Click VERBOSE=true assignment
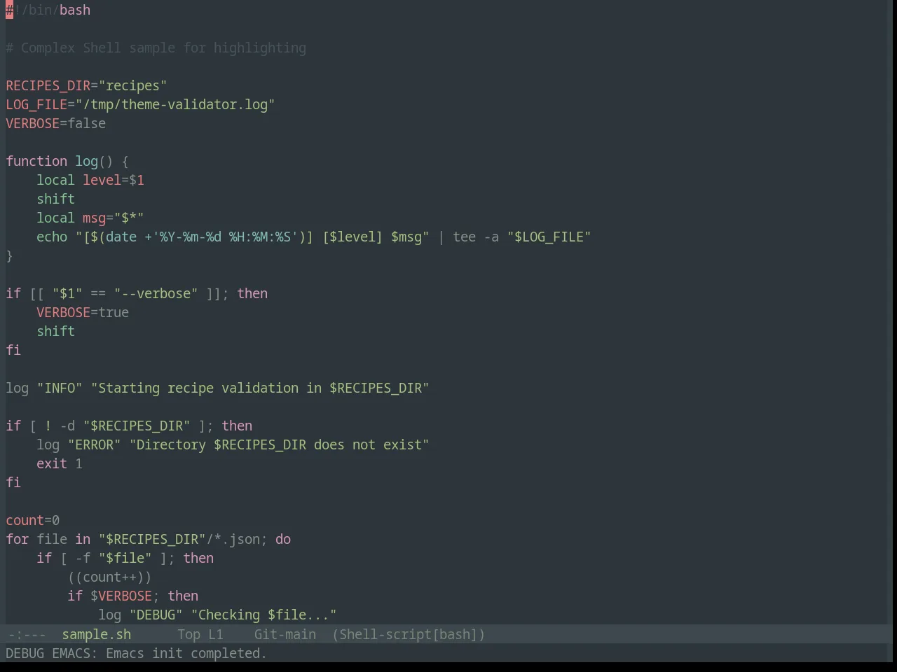This screenshot has width=897, height=672. pos(83,312)
